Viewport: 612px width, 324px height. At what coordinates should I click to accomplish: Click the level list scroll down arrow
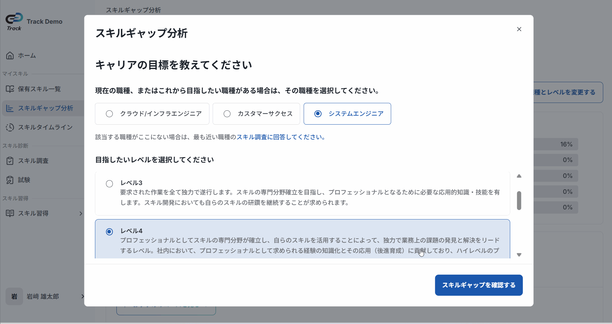tap(519, 255)
